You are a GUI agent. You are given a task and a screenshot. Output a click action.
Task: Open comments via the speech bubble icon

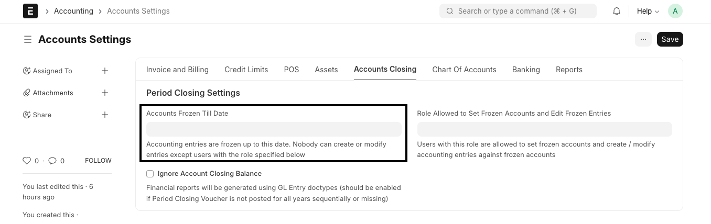pyautogui.click(x=52, y=161)
